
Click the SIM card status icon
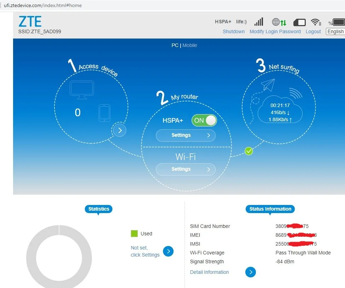pos(299,22)
